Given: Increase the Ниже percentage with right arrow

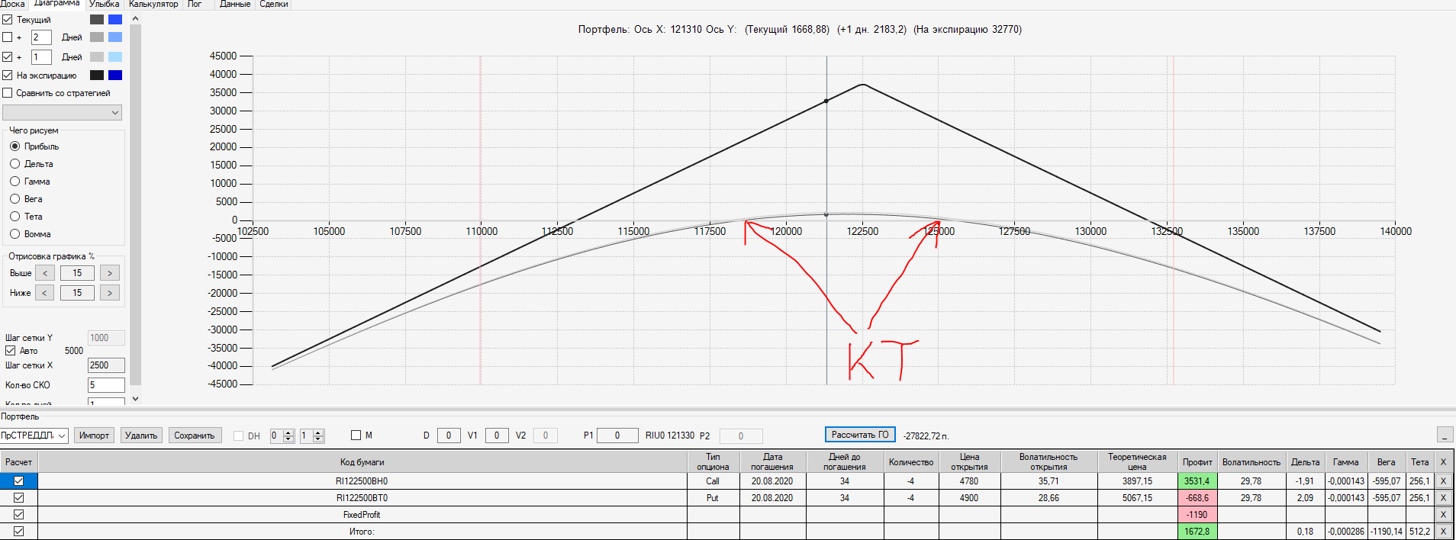Looking at the screenshot, I should click(110, 293).
